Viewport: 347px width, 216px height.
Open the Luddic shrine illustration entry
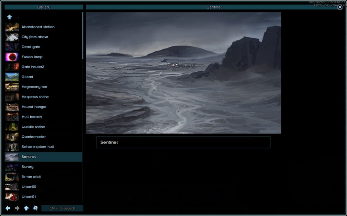33,127
